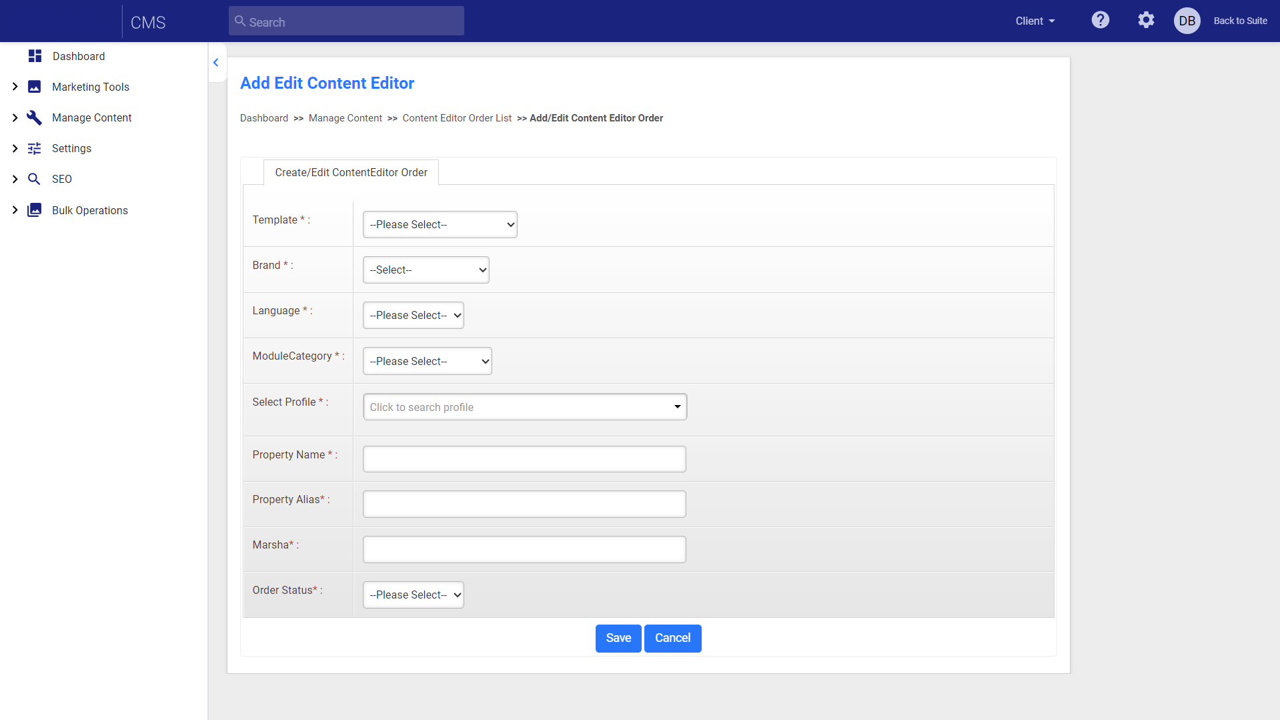This screenshot has width=1280, height=720.
Task: Go to Manage Content via breadcrumb
Action: [346, 118]
